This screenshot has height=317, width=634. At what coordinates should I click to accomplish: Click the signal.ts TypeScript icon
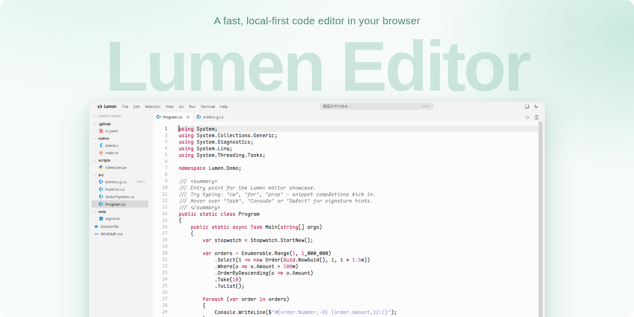(101, 218)
